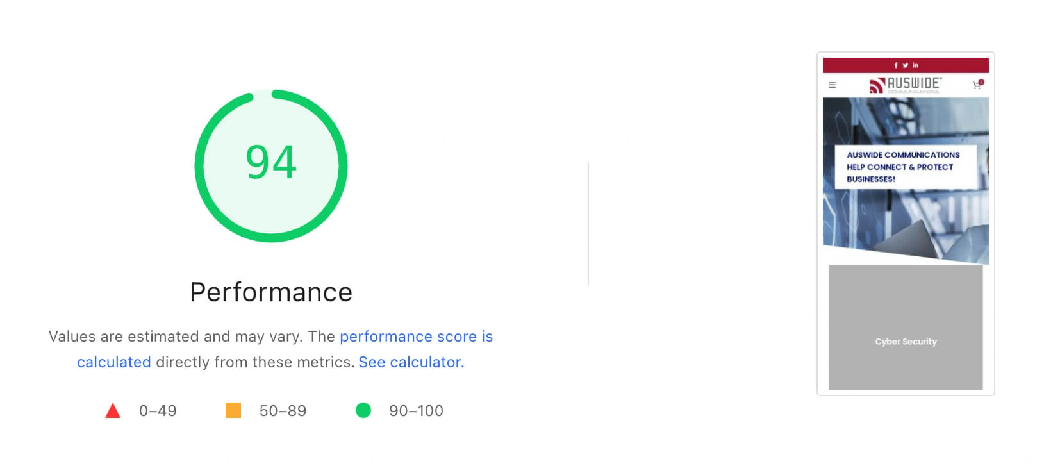Screen dimensions: 1044x466
Task: Toggle the 0–49 legend filter
Action: coord(142,411)
